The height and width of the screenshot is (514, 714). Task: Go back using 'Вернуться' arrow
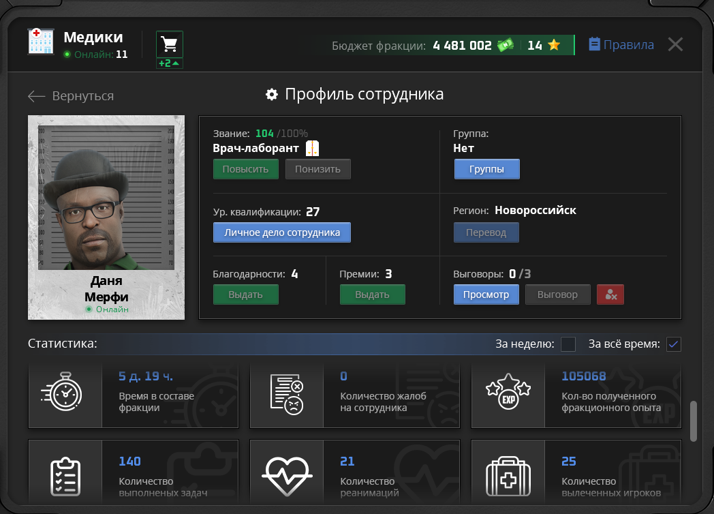70,96
